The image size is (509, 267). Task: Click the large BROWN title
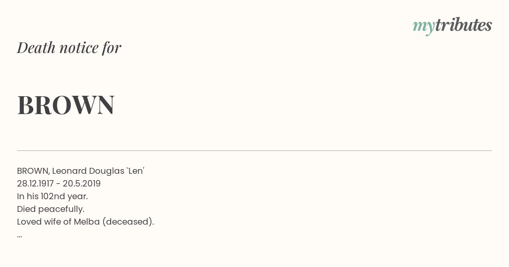66,105
